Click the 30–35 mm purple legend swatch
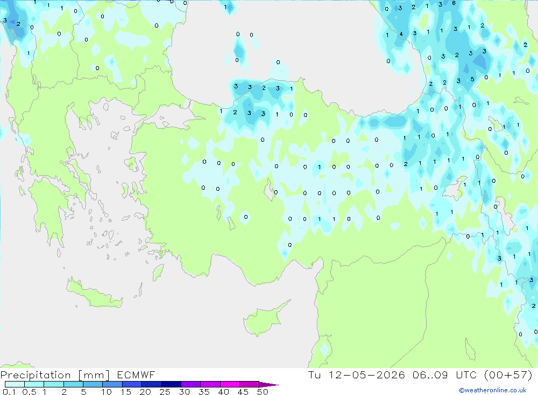 191,384
